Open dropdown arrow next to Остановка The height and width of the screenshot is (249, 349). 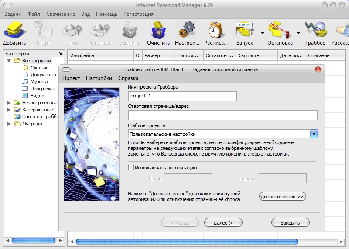[298, 33]
